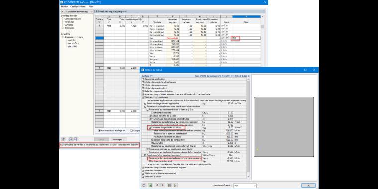Image resolution: width=378 pixels, height=189 pixels.
Task: Select 'Matériaux' in navigator tree
Action: coord(69,22)
